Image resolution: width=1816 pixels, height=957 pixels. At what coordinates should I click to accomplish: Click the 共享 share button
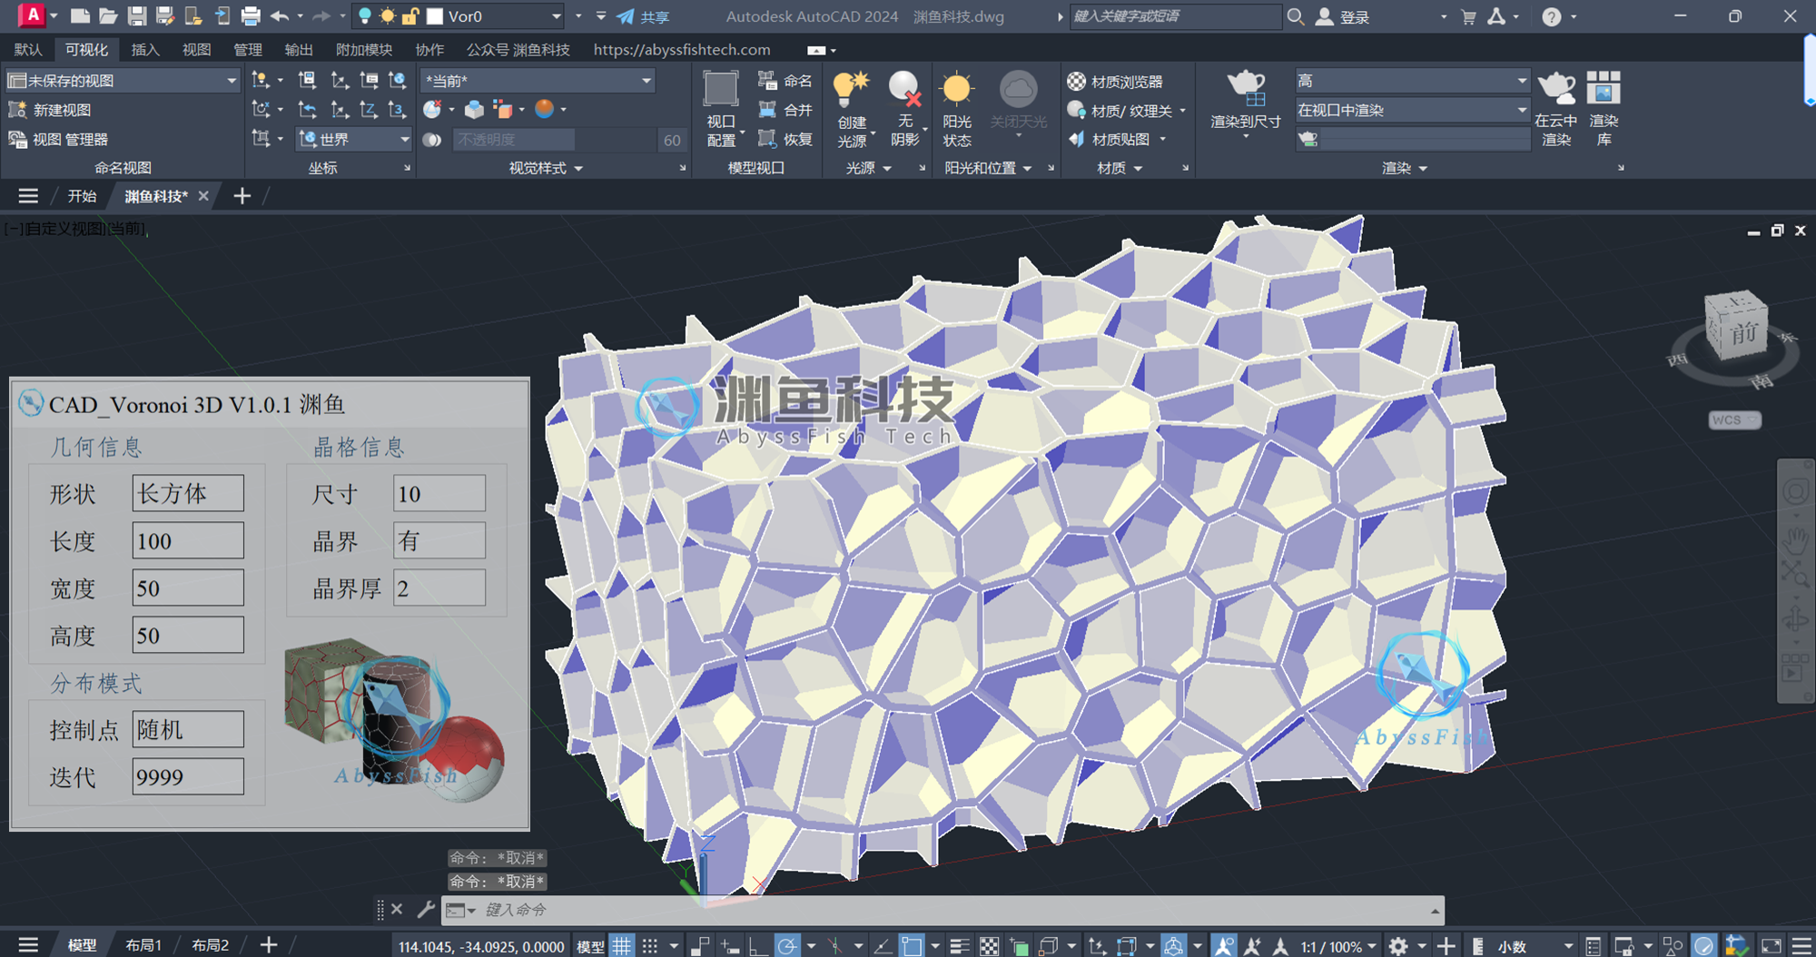(x=644, y=16)
